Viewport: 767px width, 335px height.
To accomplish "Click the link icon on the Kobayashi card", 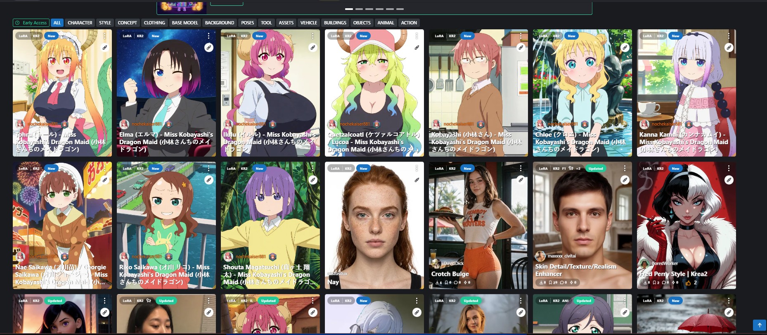I will [521, 48].
